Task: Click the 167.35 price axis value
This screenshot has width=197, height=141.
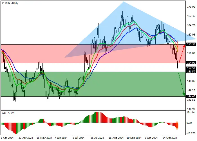Action: (191, 16)
